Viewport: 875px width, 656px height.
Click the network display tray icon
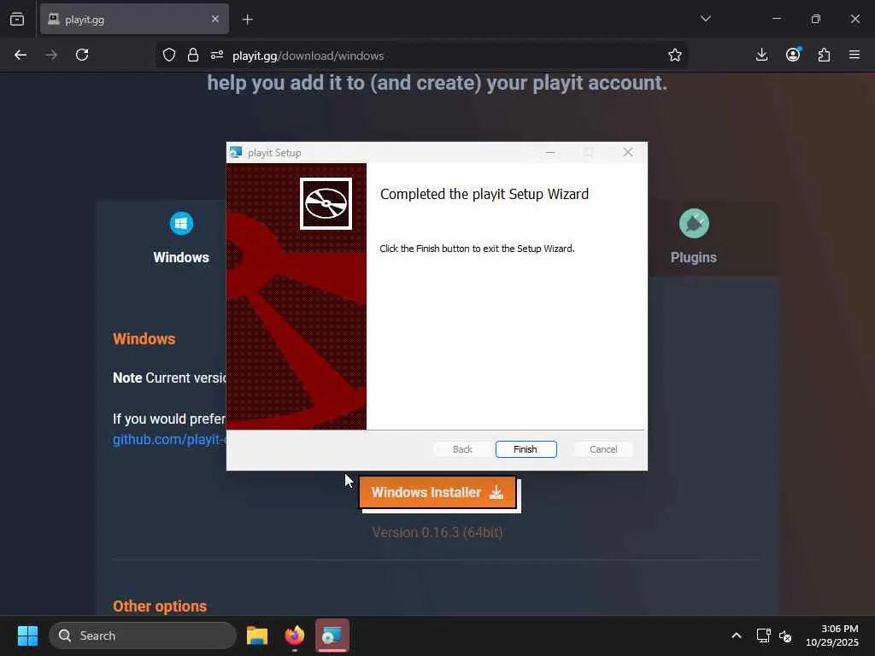763,635
